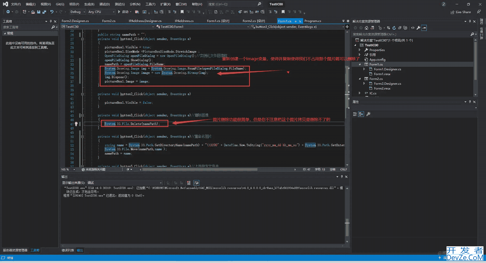
Task: Open the output source dropdown showing 调试
Action: click(x=125, y=183)
